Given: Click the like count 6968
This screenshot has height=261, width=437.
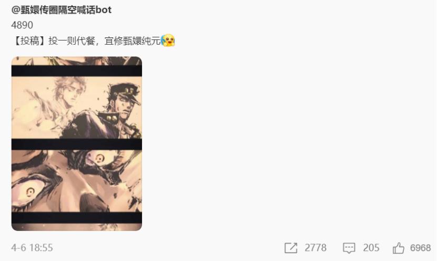Looking at the screenshot, I should click(x=420, y=248).
